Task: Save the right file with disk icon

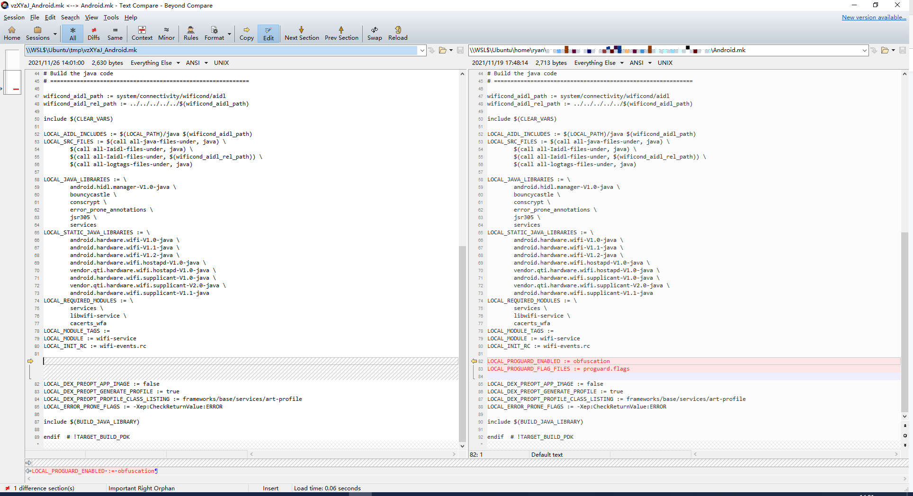Action: tap(903, 50)
